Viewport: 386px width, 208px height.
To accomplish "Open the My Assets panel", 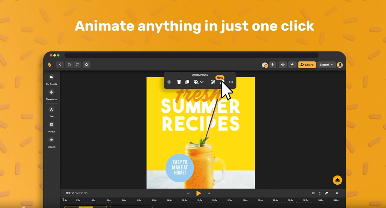I will click(51, 77).
